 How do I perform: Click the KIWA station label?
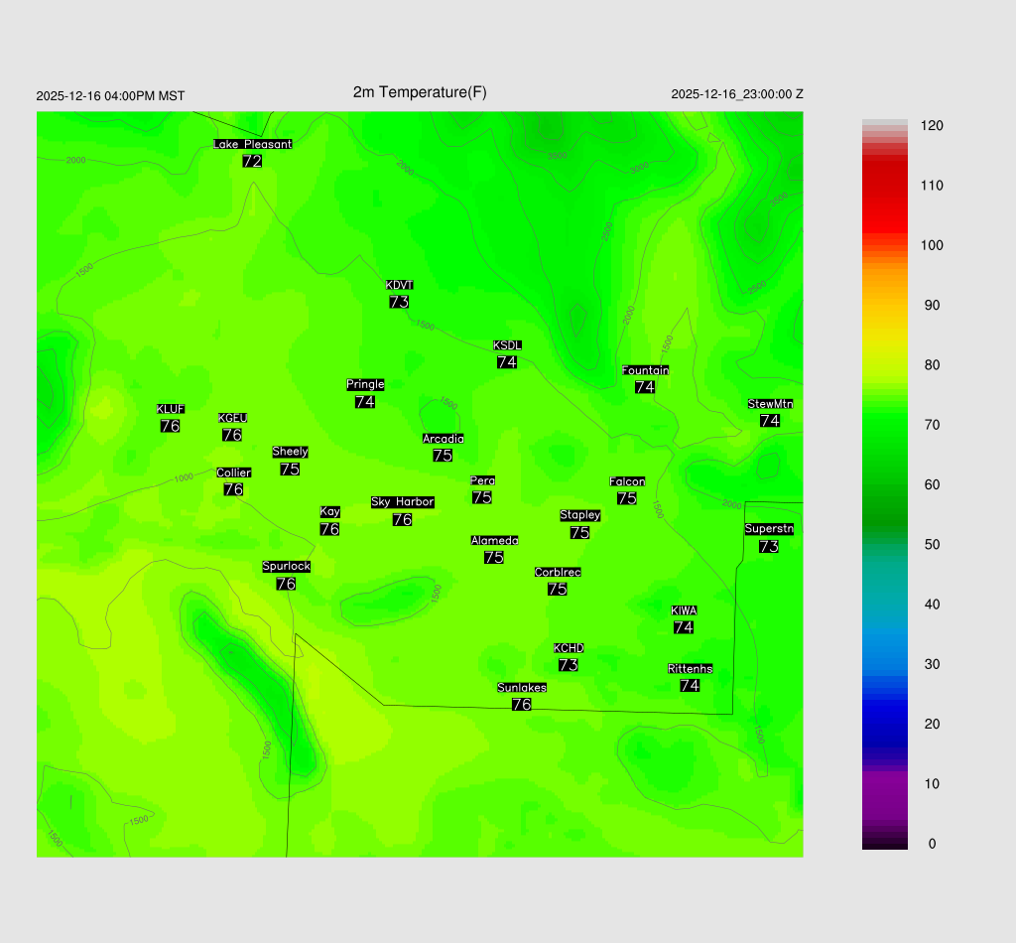(684, 610)
